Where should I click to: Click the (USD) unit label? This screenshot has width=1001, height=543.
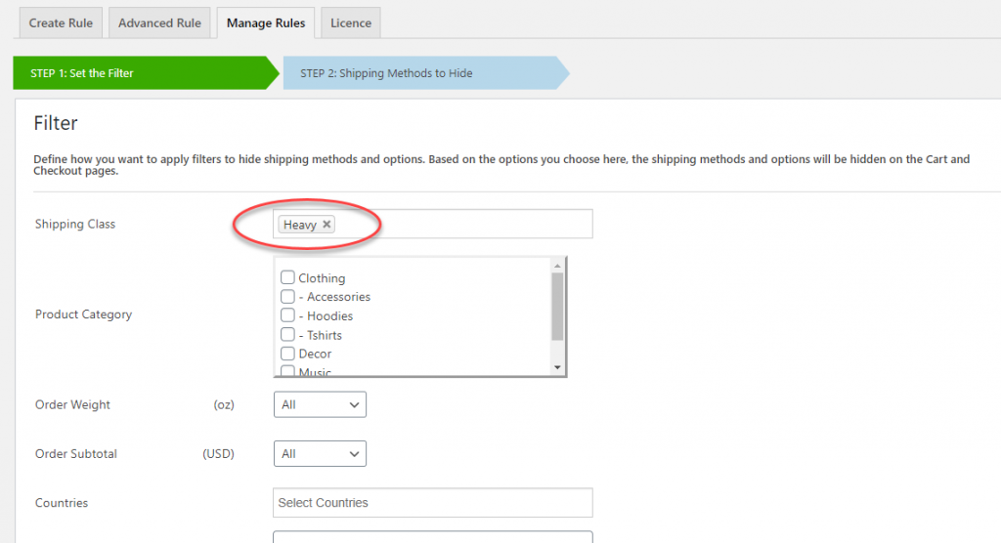click(x=218, y=454)
